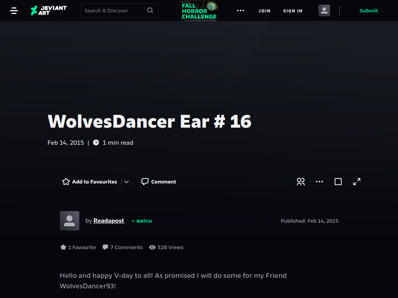Click the green Submit button
This screenshot has width=398, height=298.
tap(368, 10)
